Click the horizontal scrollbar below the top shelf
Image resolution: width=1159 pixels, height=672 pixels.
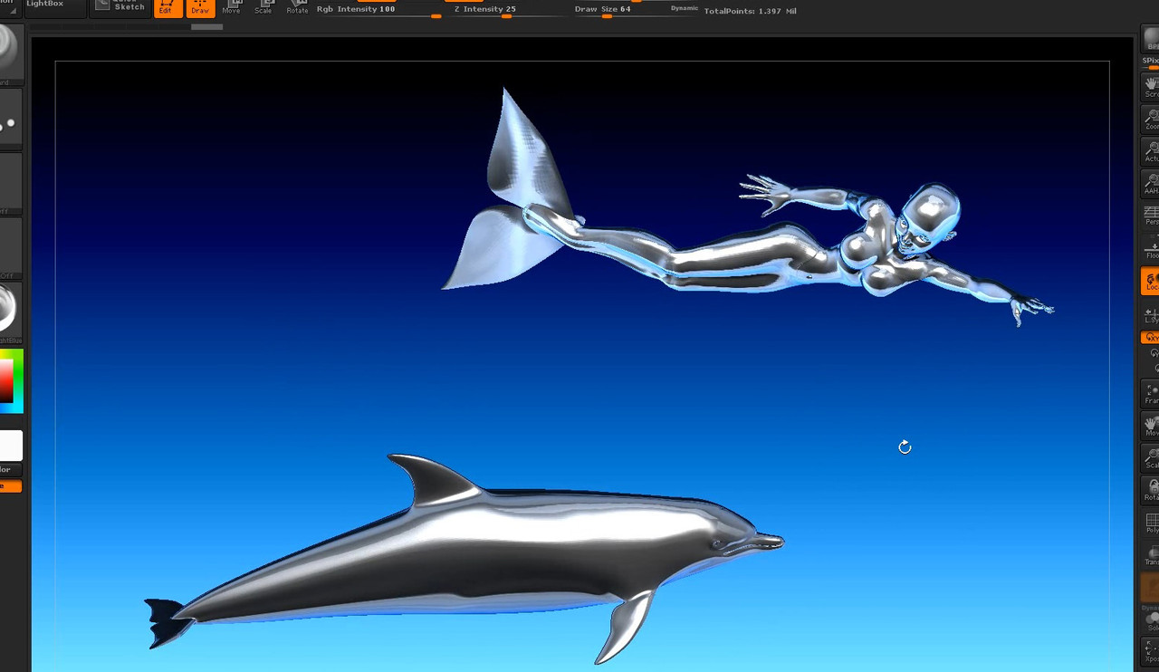[x=206, y=26]
